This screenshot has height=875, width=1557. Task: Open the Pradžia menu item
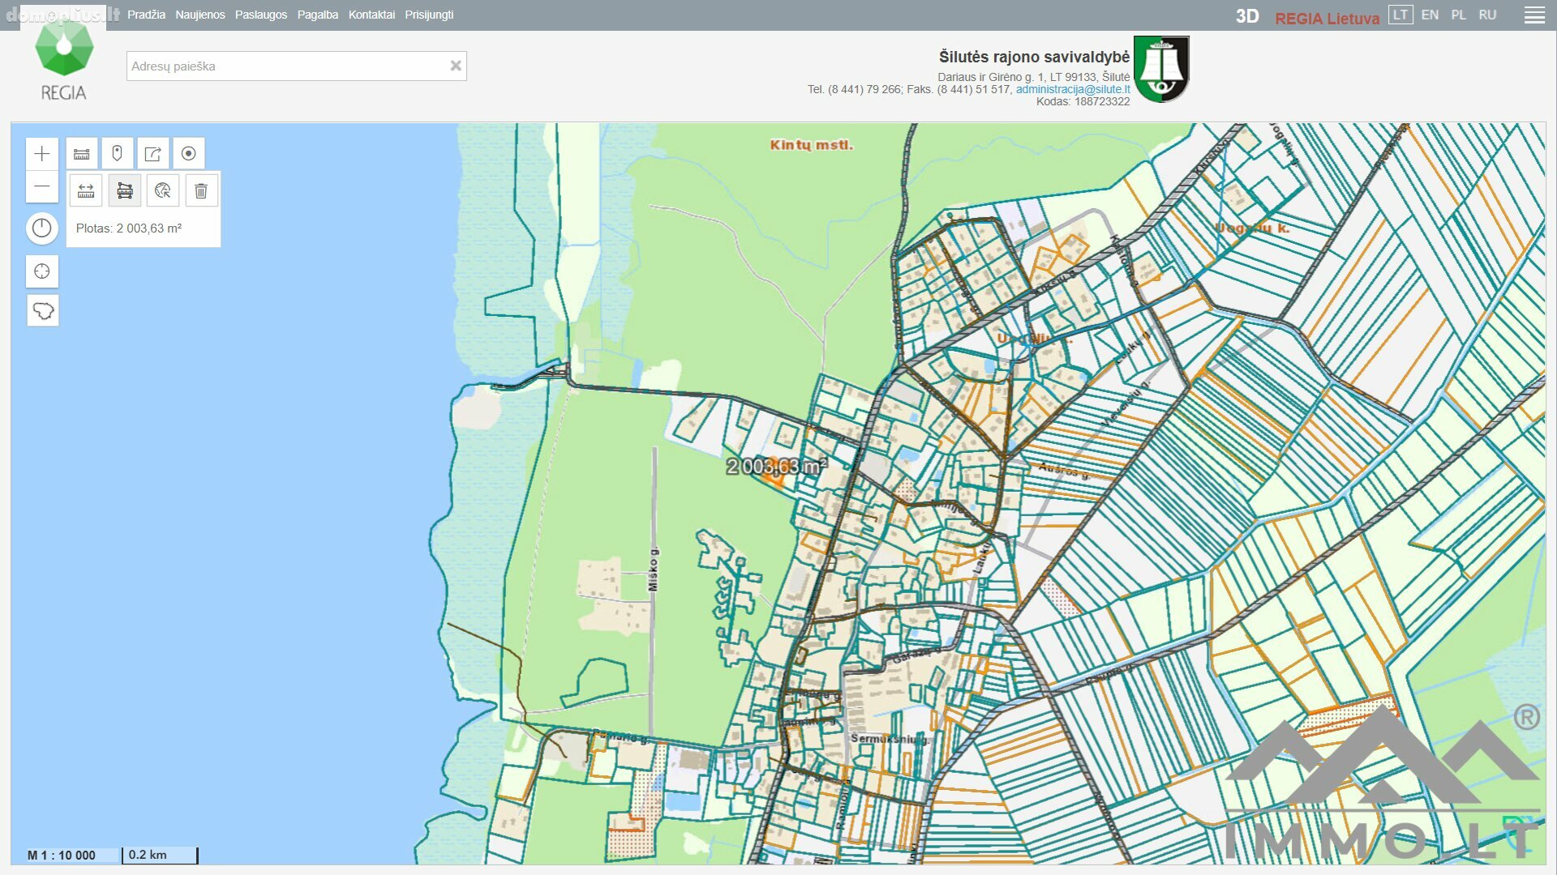coord(146,15)
